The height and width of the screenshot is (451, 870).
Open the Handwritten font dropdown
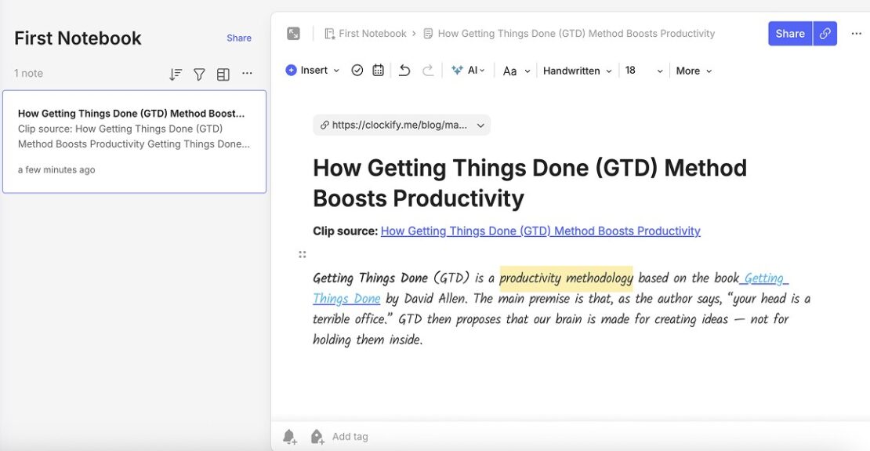(x=577, y=71)
